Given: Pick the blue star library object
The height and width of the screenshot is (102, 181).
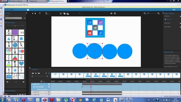Looking at the screenshot, I should [x=15, y=70].
